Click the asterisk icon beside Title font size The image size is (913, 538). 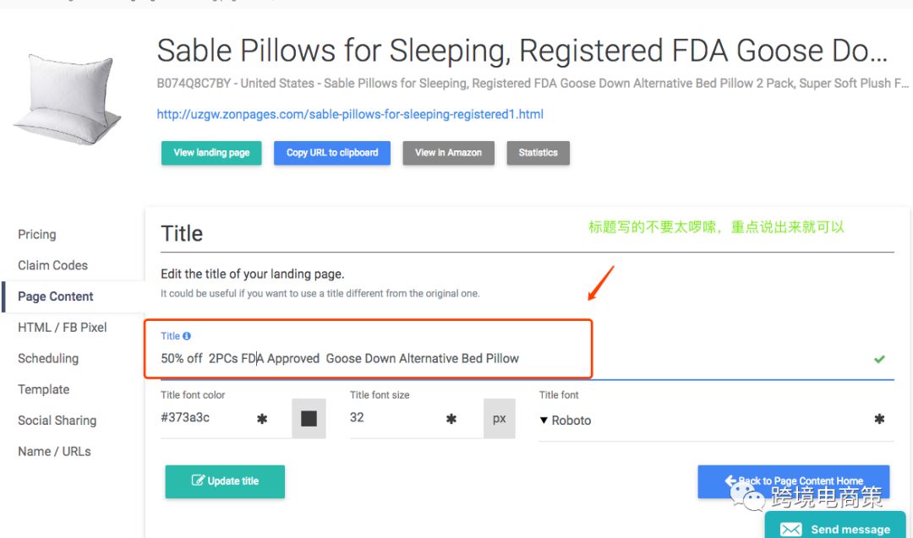(x=451, y=418)
